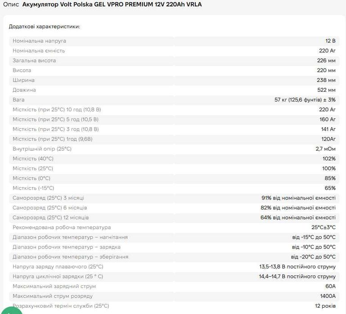Click 'Рекомендована робоча температура' label
This screenshot has height=314, width=346.
point(62,227)
